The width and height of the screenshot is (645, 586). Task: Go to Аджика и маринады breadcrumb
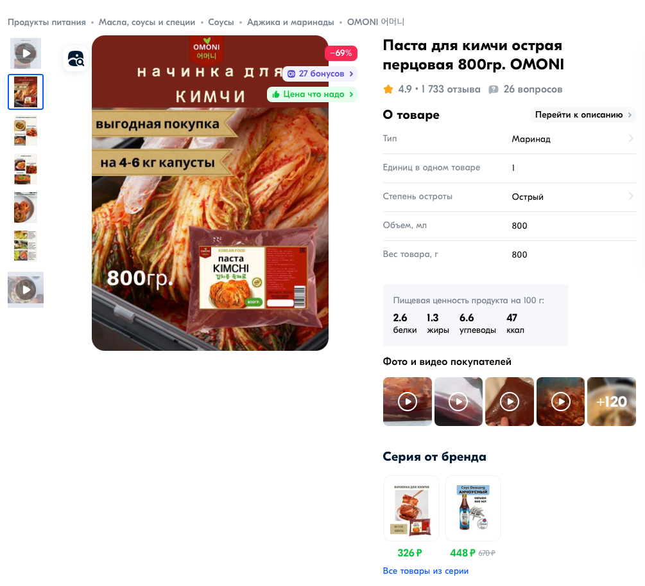[291, 22]
